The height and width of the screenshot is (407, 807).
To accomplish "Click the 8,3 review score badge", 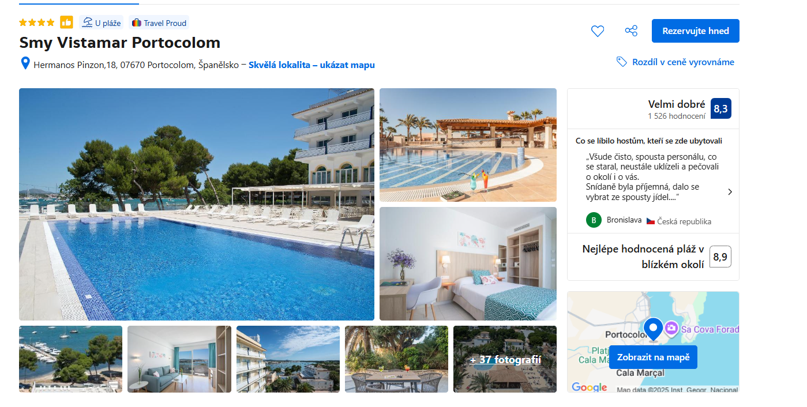I will click(720, 108).
